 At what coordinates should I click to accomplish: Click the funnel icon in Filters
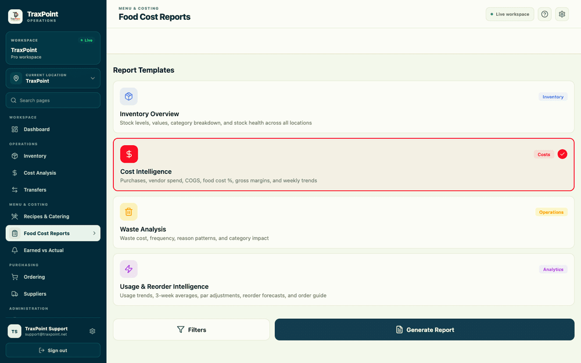pyautogui.click(x=181, y=330)
